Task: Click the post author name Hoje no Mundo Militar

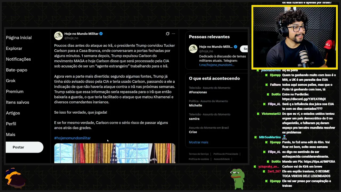Action: click(81, 34)
